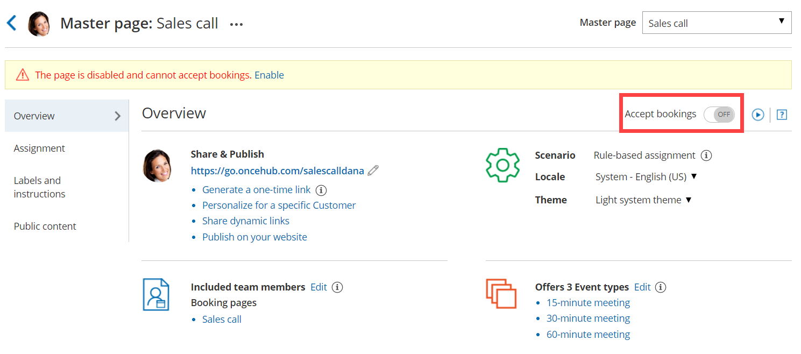Click info icon beside Offers 3 Event types
801x354 pixels.
[x=661, y=287]
